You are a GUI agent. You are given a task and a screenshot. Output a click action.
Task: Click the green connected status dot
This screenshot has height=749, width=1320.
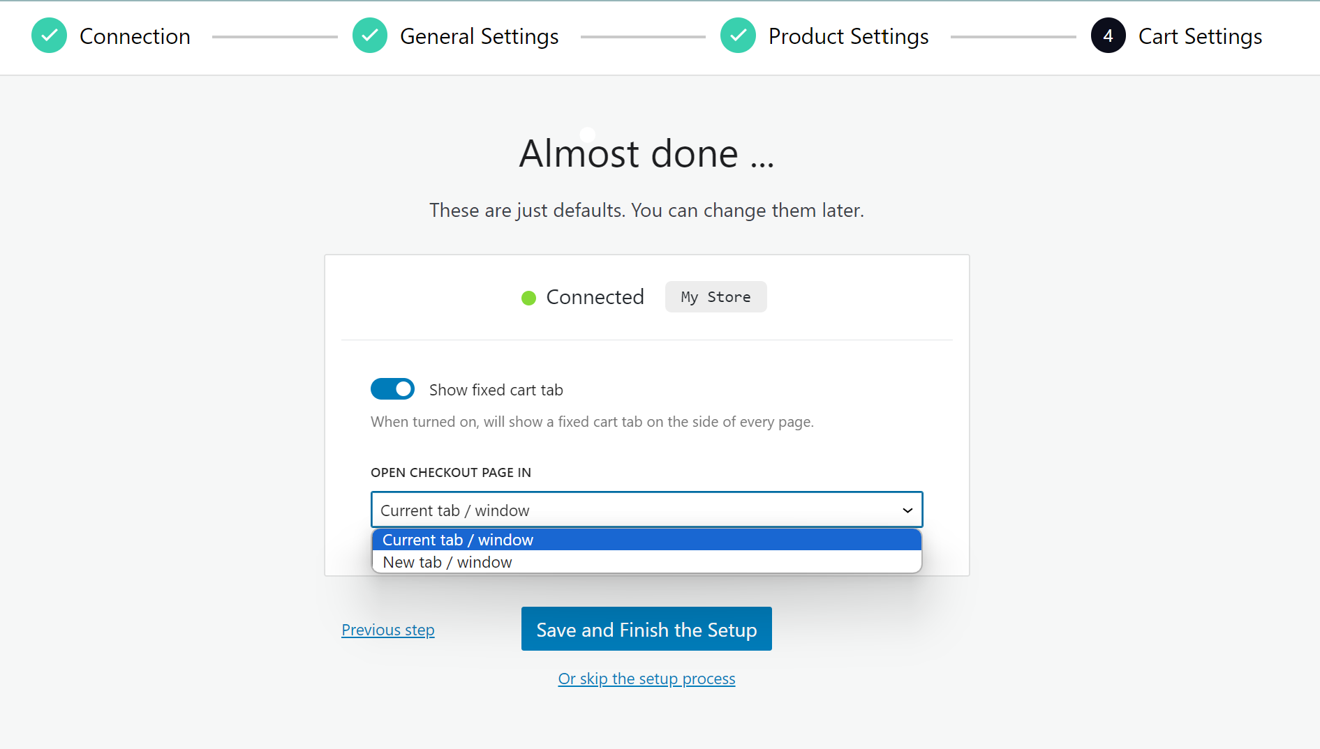[x=528, y=298]
